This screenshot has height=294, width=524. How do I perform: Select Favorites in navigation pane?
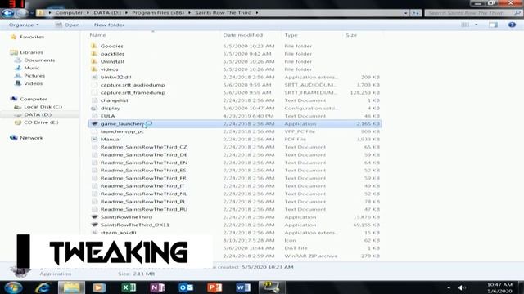click(x=32, y=37)
